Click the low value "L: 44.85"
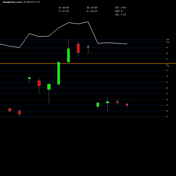Screen dimensions: 176x176 click(x=92, y=11)
